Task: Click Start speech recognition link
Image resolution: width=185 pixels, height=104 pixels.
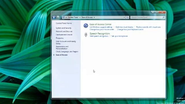Action: click(99, 36)
